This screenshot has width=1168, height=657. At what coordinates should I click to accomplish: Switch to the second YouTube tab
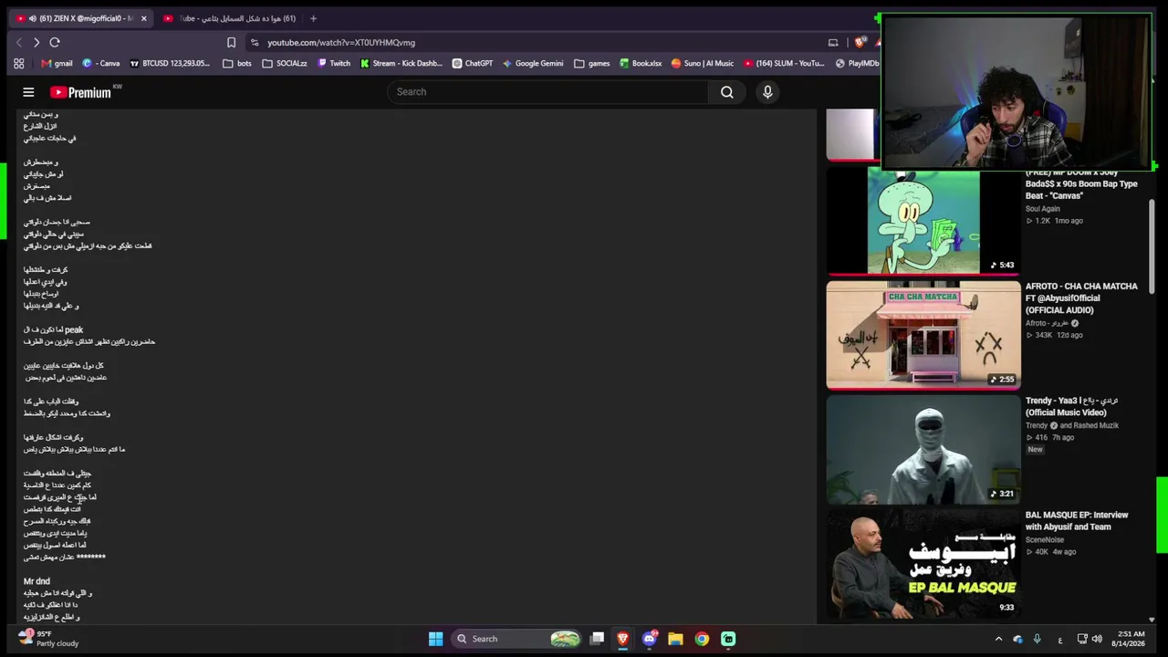pos(228,18)
